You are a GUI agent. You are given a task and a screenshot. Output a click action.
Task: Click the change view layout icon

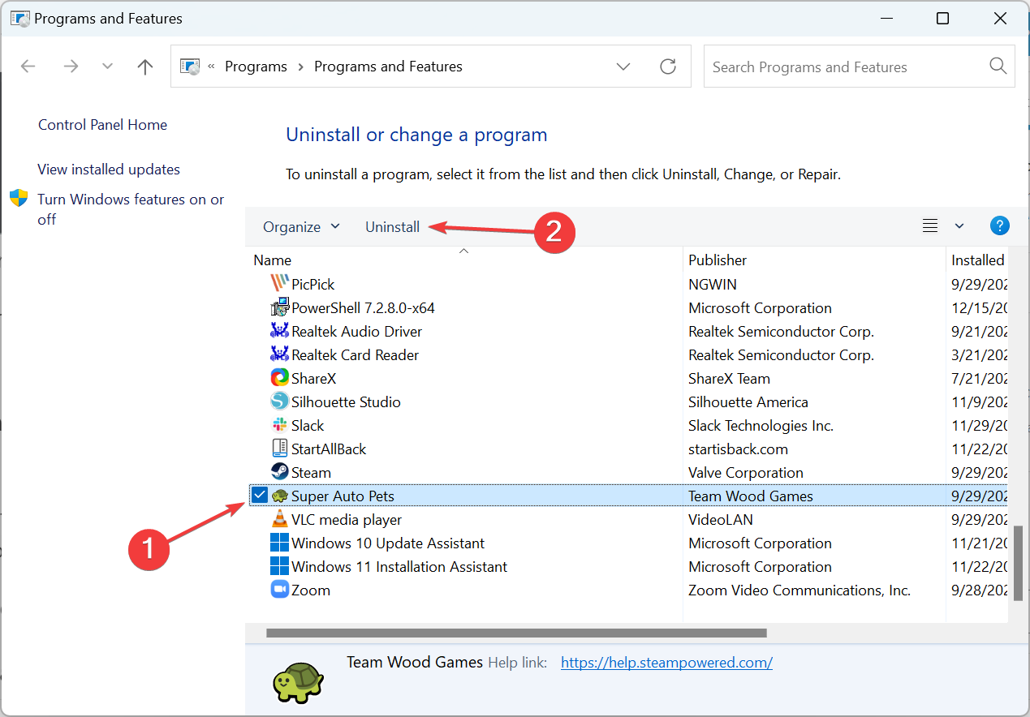click(930, 226)
